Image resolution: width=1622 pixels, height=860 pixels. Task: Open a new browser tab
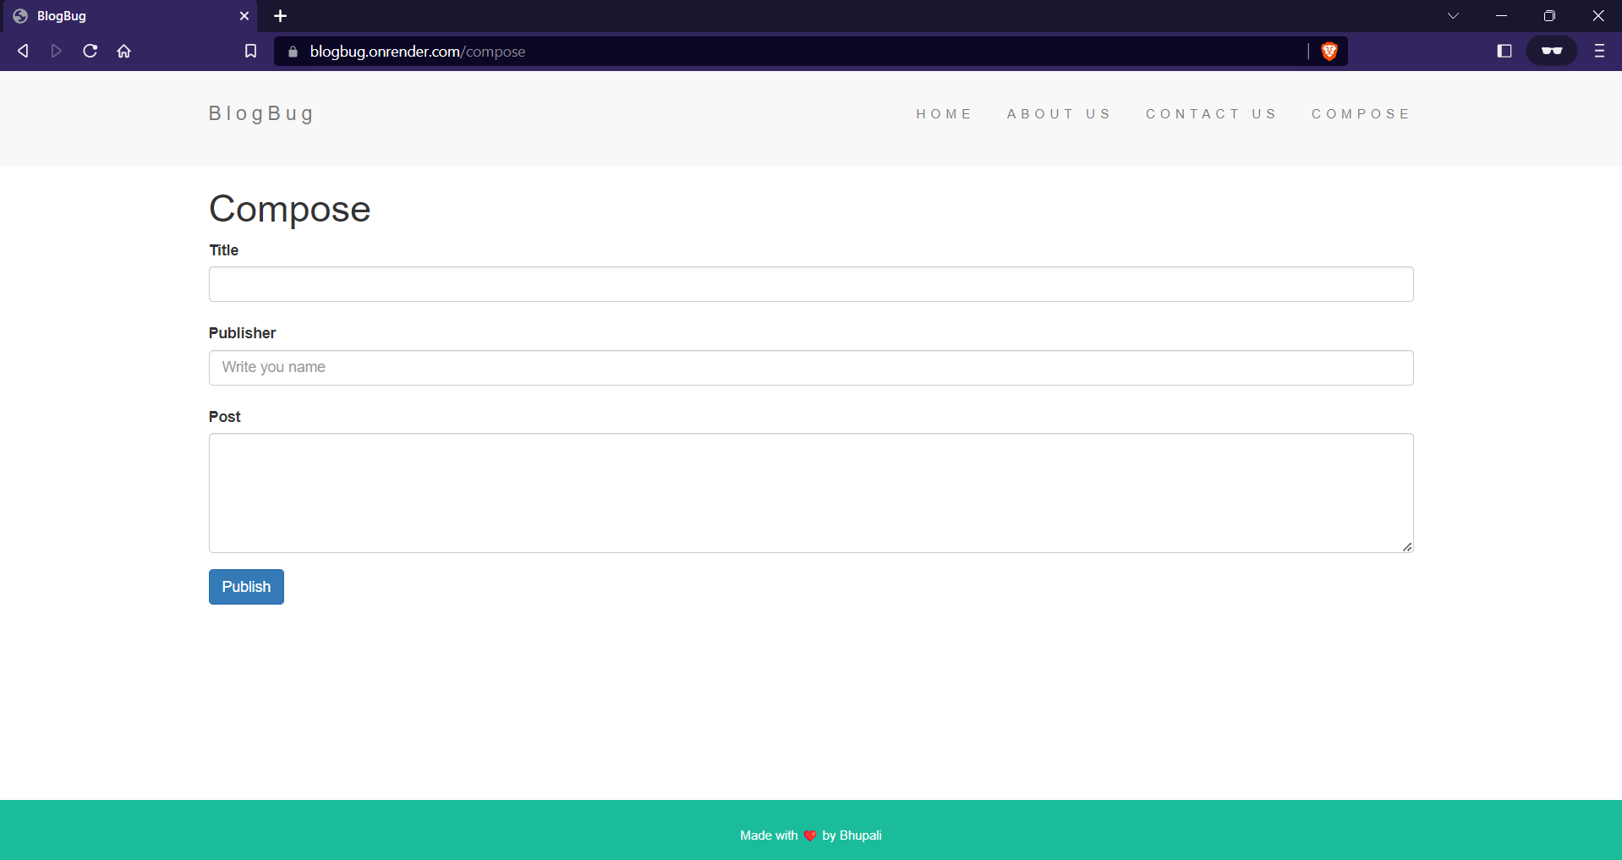281,16
